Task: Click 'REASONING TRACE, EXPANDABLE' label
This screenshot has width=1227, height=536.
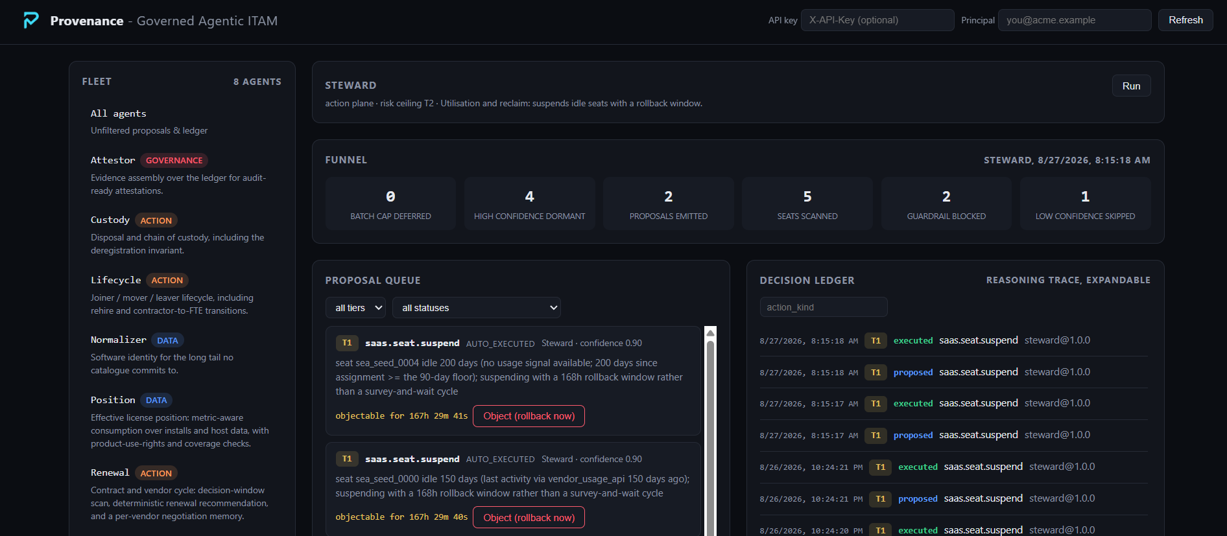Action: pos(1068,280)
